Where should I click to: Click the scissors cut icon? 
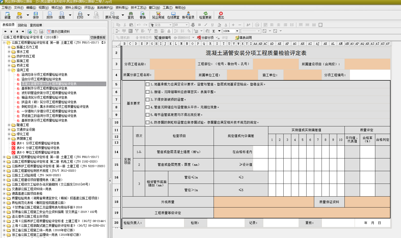click(125, 25)
